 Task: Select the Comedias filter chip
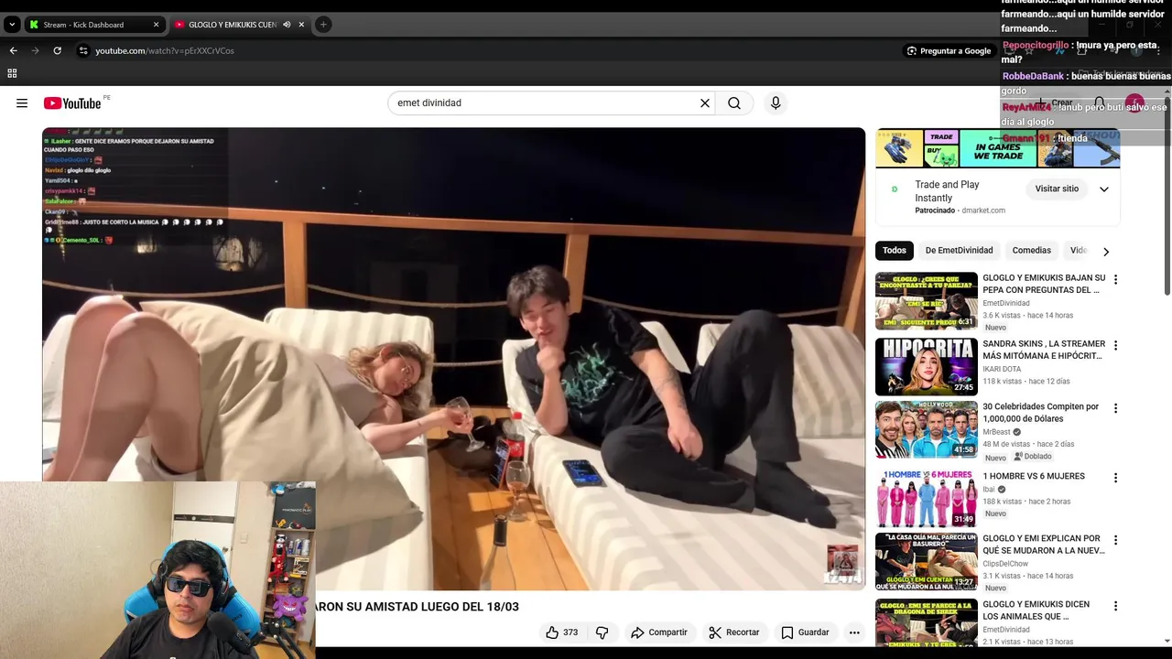tap(1031, 251)
